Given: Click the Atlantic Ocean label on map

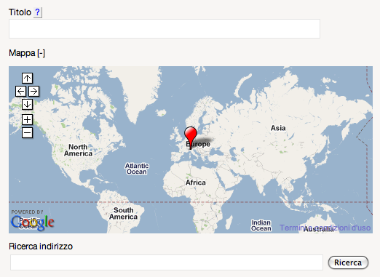Looking at the screenshot, I should [x=137, y=169].
